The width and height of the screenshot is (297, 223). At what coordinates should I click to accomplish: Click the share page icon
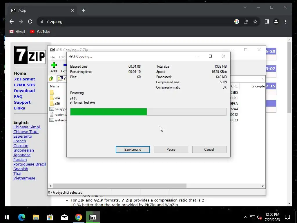pyautogui.click(x=246, y=21)
